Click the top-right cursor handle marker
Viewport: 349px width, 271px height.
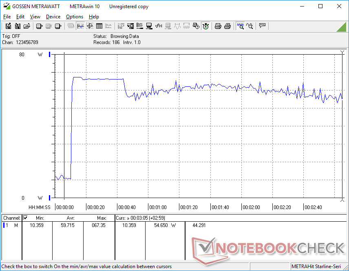(x=342, y=53)
